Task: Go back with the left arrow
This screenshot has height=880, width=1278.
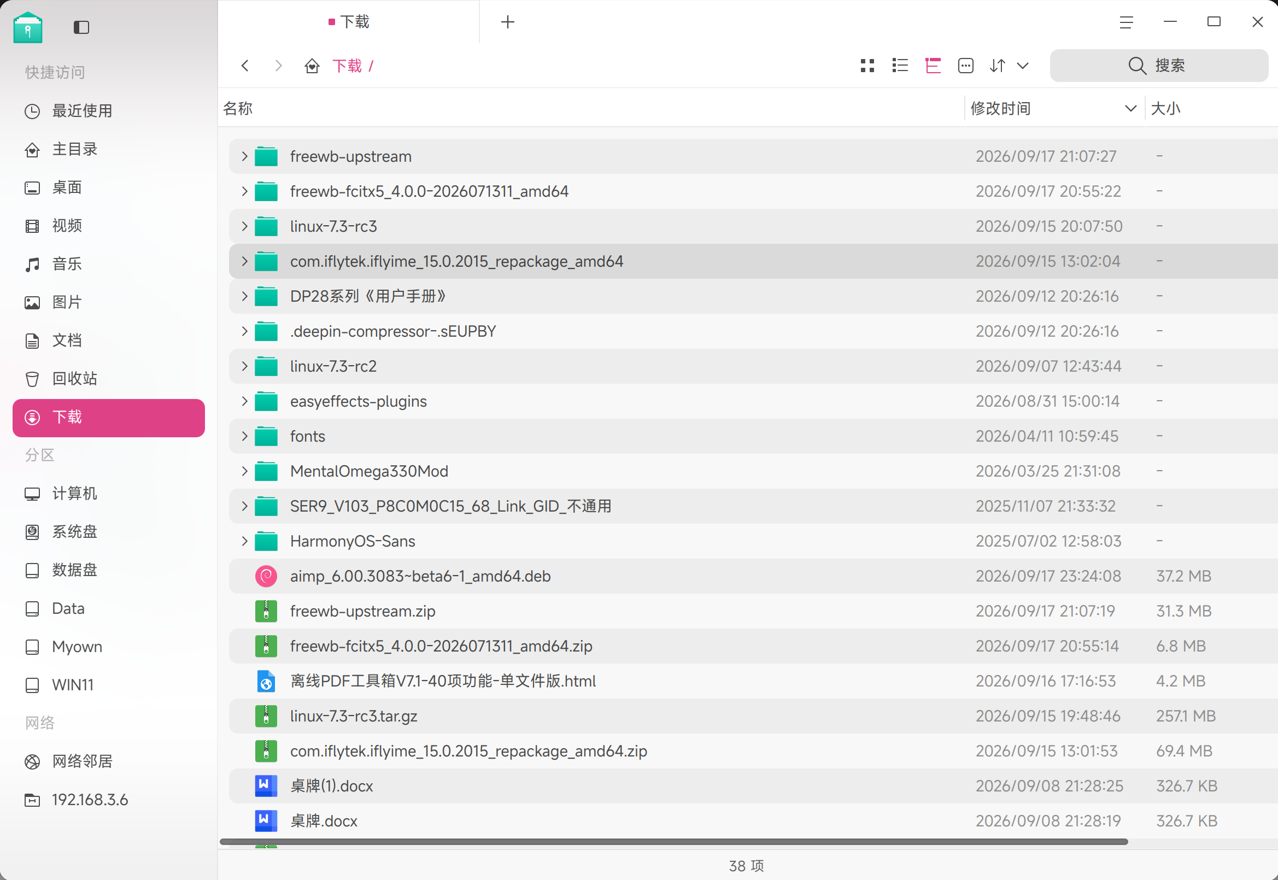Action: [245, 66]
